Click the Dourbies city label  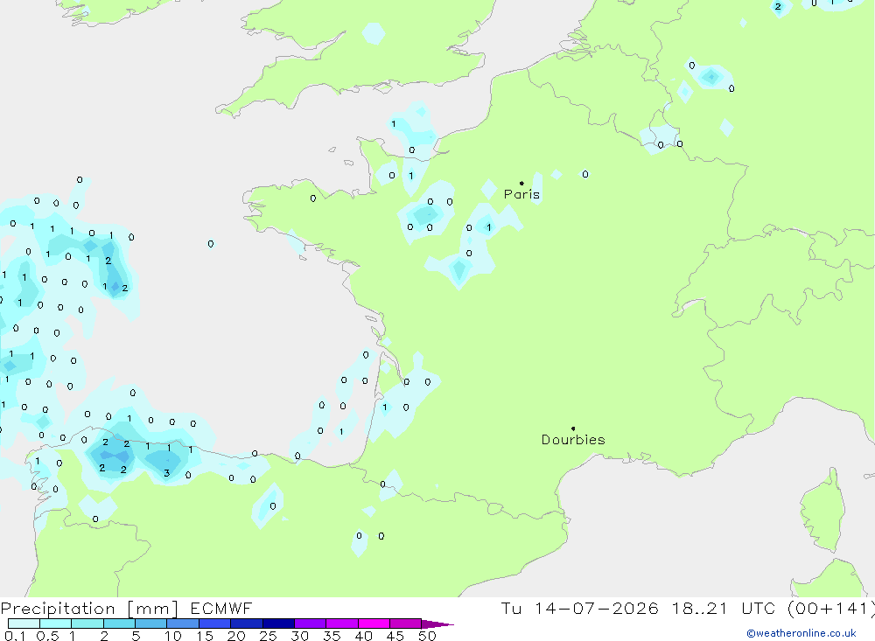(x=573, y=440)
